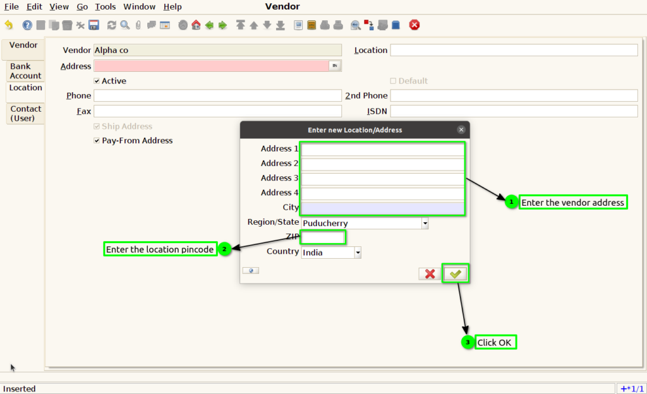
Task: Close the Enter new Location/Address dialog
Action: [x=461, y=130]
